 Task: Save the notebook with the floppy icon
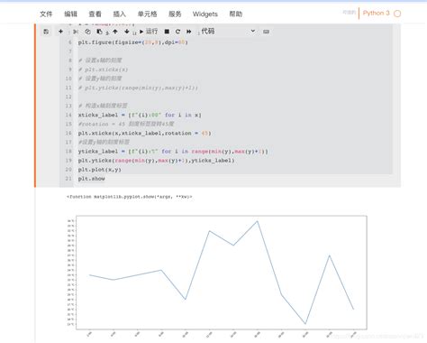(x=46, y=32)
